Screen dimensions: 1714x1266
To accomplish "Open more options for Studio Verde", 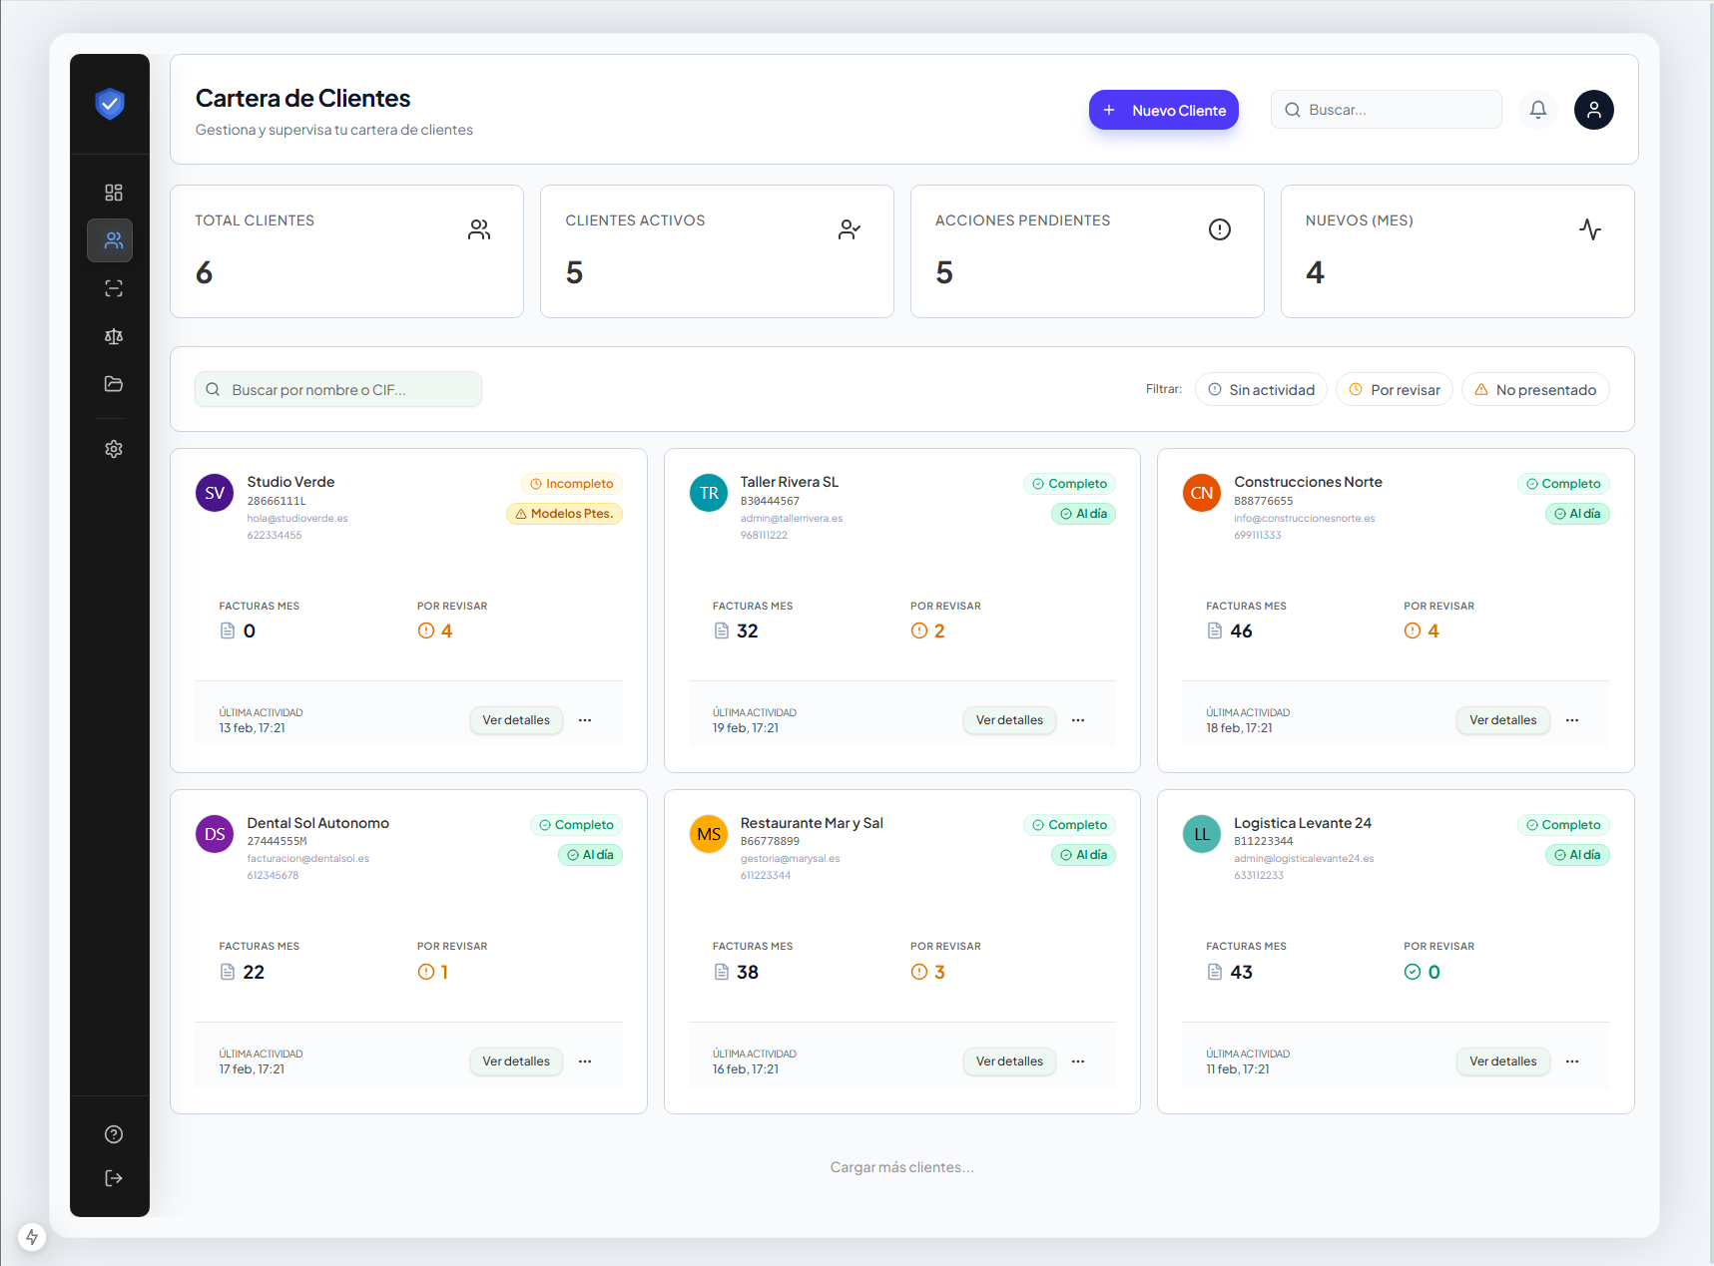I will [585, 720].
